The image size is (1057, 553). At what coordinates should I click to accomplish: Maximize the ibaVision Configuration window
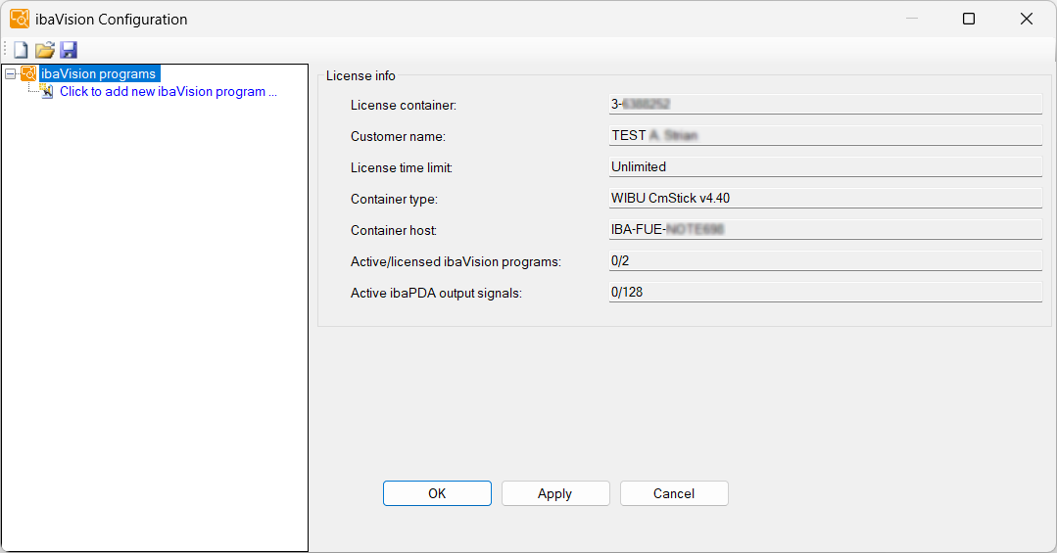pyautogui.click(x=969, y=19)
